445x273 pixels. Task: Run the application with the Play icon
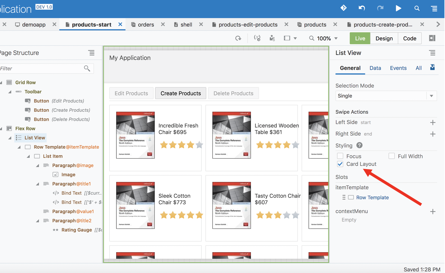pos(398,8)
